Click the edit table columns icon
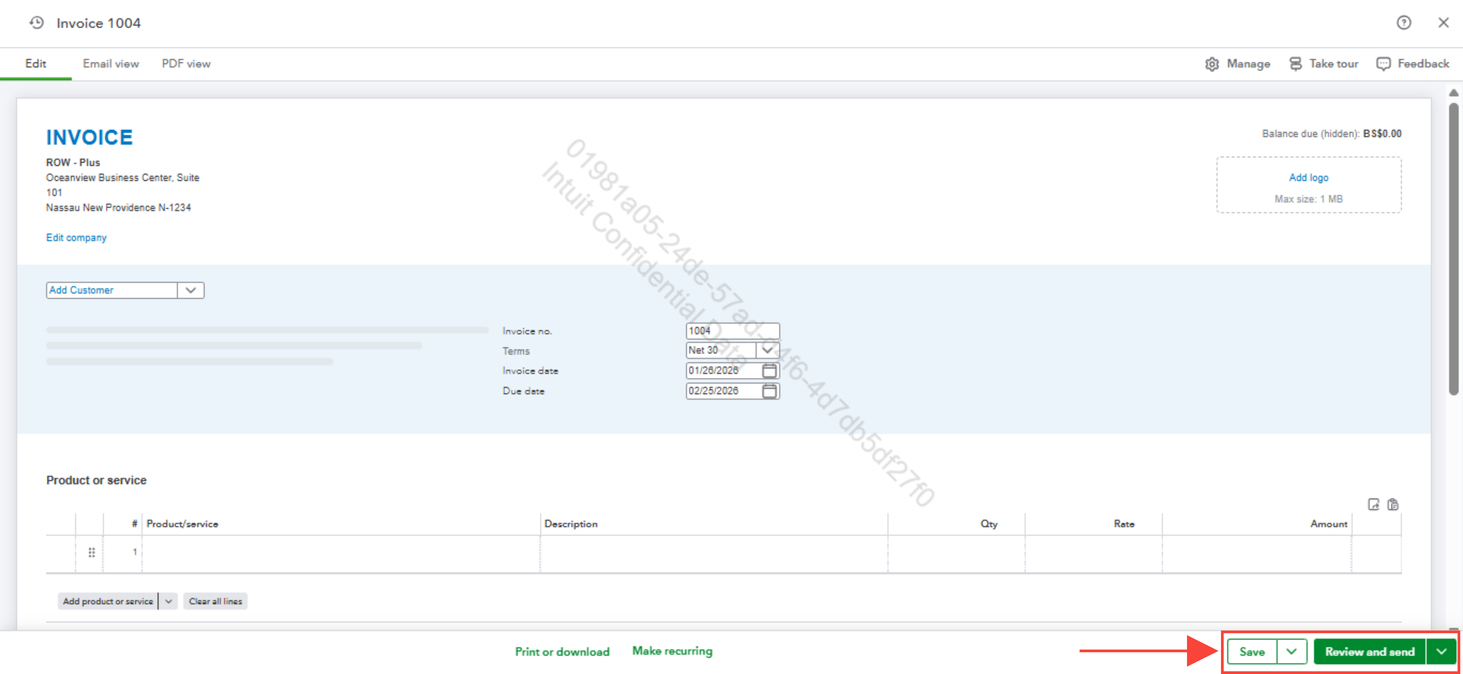This screenshot has width=1463, height=674. point(1373,504)
